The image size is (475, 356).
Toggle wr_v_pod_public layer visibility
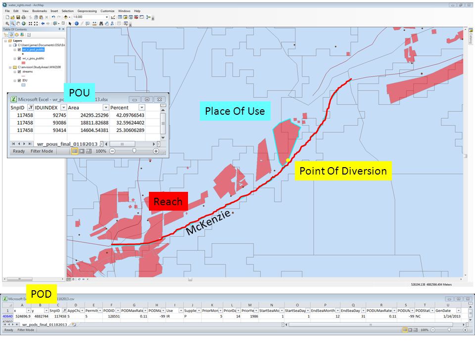[x=19, y=49]
